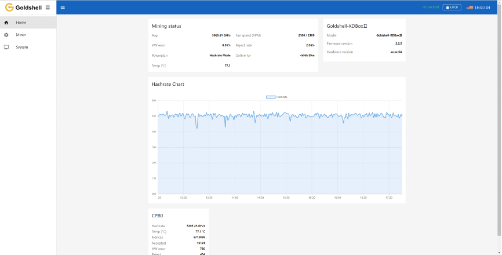Go to the Miner page
This screenshot has height=255, width=502.
(x=21, y=35)
